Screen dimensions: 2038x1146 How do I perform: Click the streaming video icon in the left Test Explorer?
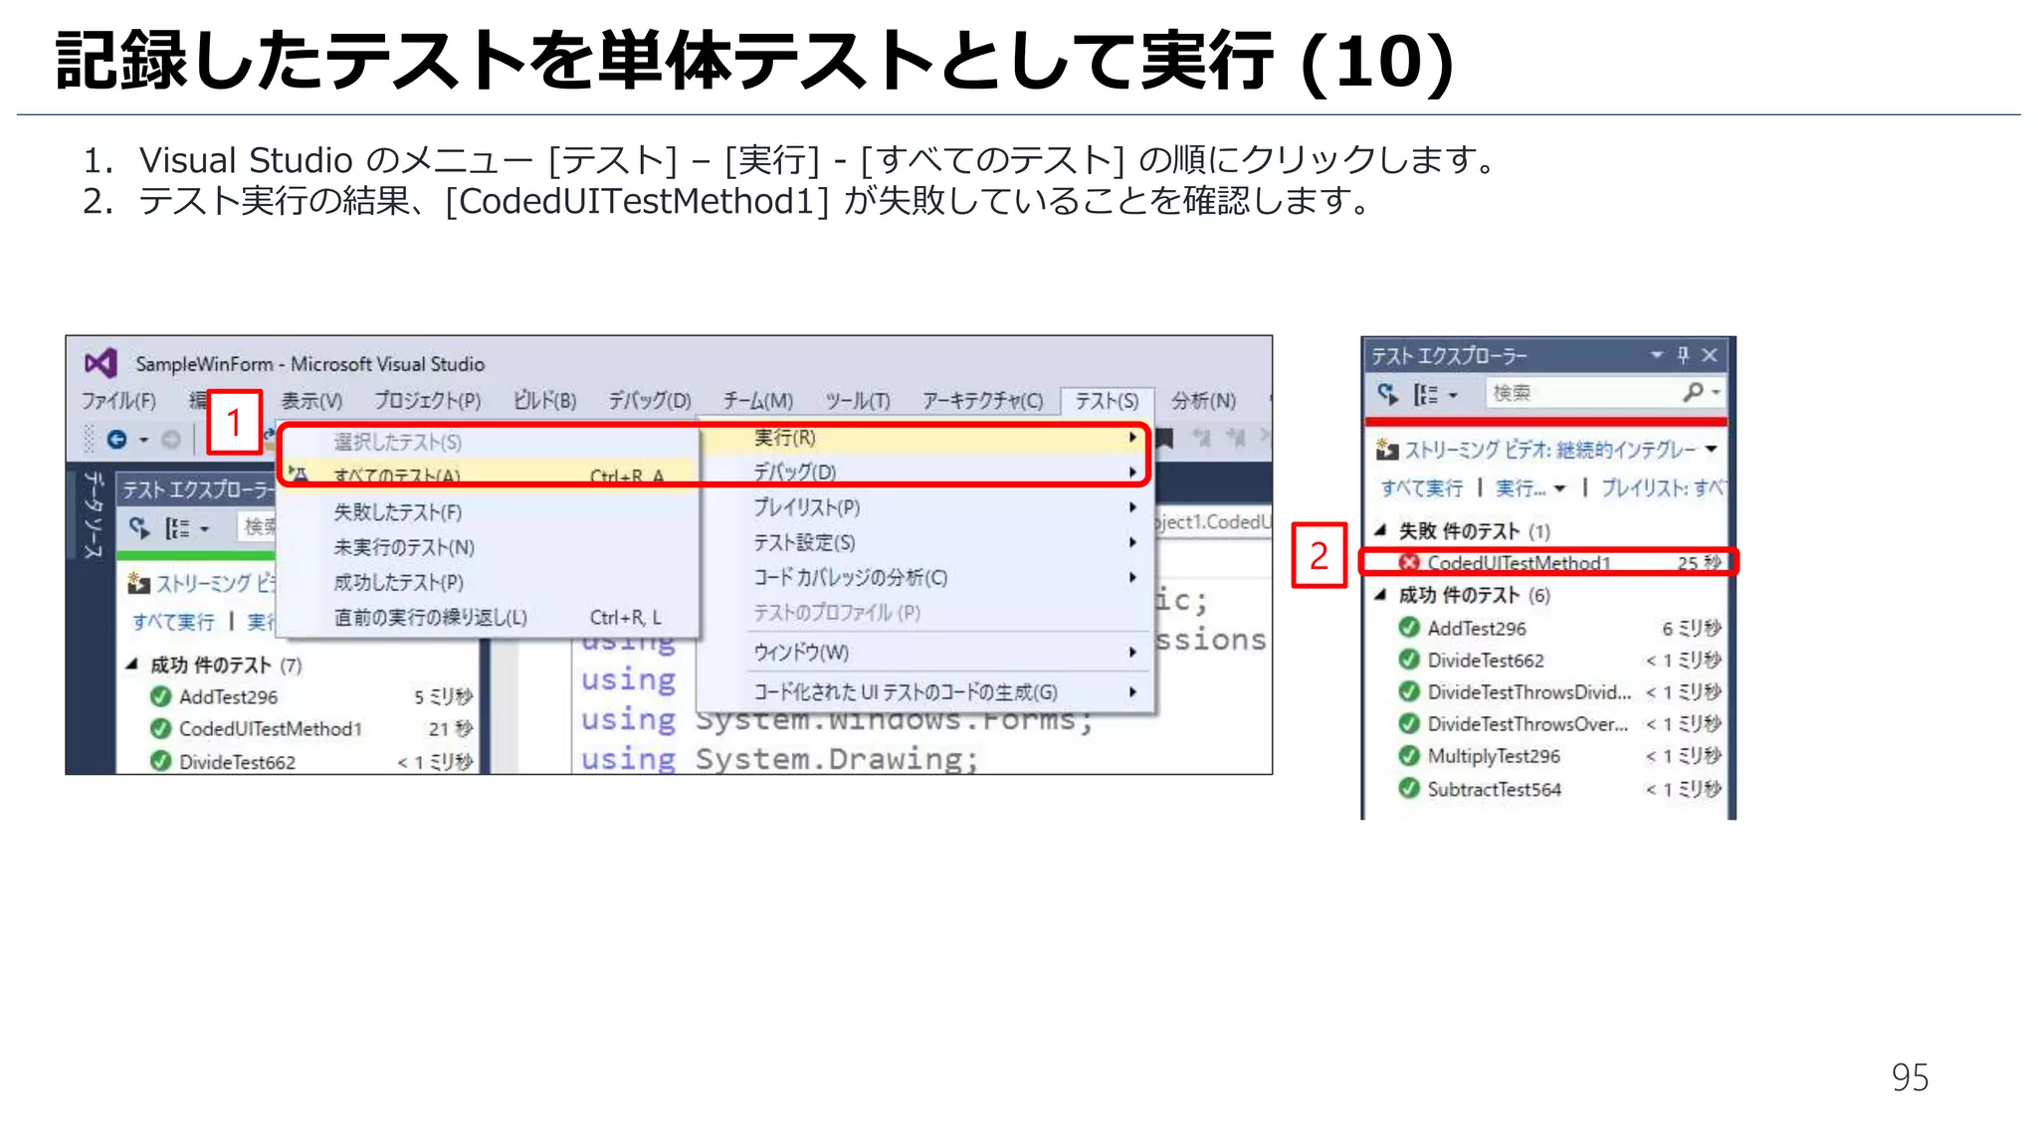pos(139,583)
